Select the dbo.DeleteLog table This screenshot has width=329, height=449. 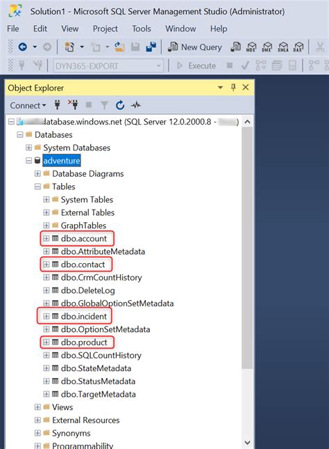point(88,291)
